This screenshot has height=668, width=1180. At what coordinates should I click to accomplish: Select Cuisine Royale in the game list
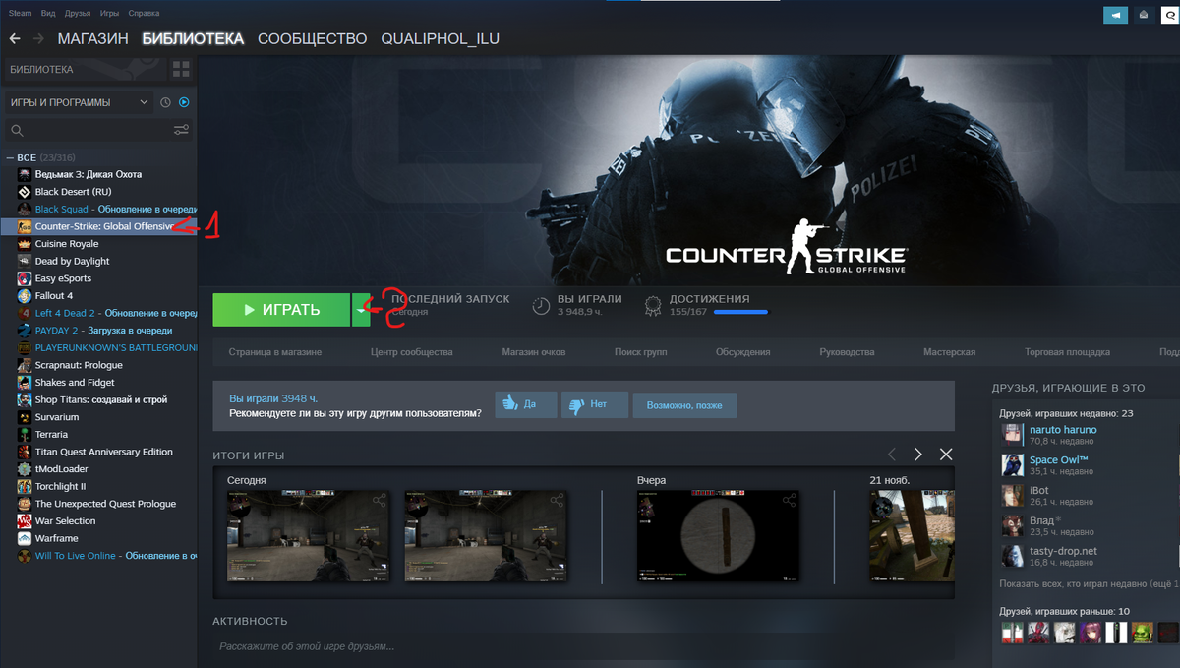(67, 244)
